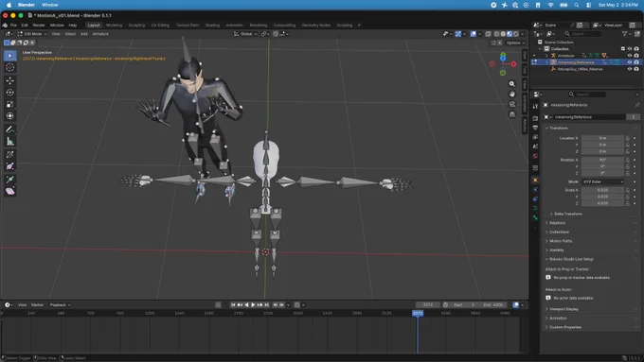Open the viewport Select menu
644x362 pixels.
point(70,34)
